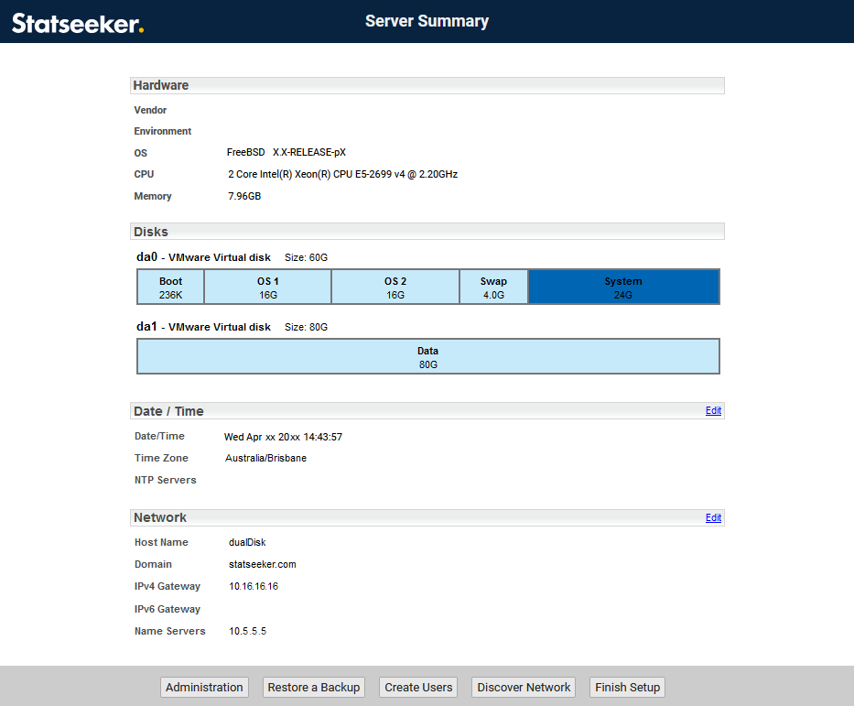
Task: Click the IPv4 gateway address 10.16.16.16
Action: coord(254,586)
